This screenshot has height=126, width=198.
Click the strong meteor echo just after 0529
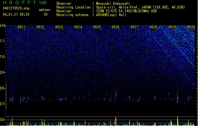[x=178, y=98]
